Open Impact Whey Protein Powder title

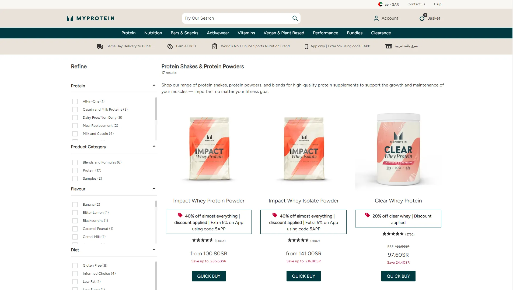[x=209, y=201]
